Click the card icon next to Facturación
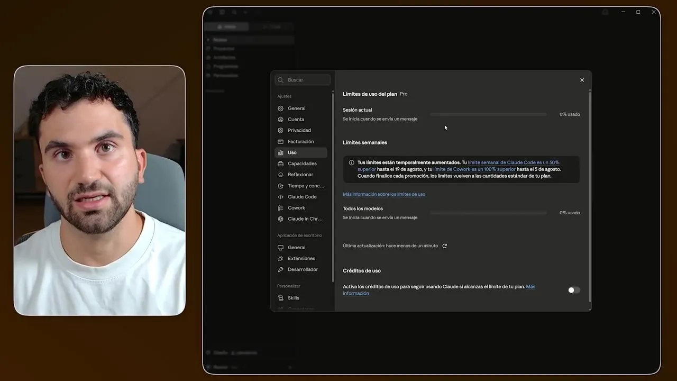The width and height of the screenshot is (677, 381). coord(281,142)
